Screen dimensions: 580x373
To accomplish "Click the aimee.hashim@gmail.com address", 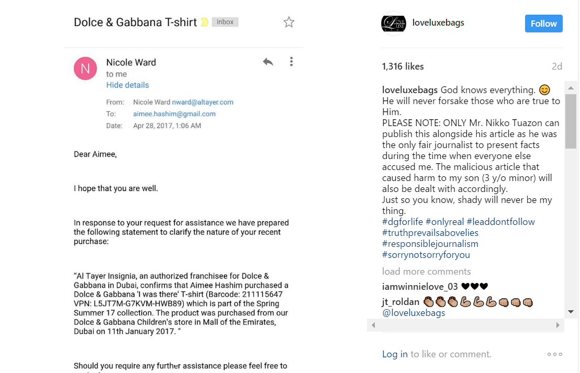I will coord(174,114).
